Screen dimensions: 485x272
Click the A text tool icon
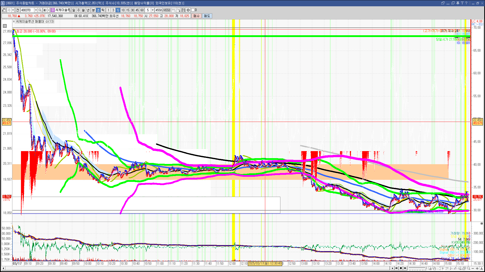[x=481, y=268]
